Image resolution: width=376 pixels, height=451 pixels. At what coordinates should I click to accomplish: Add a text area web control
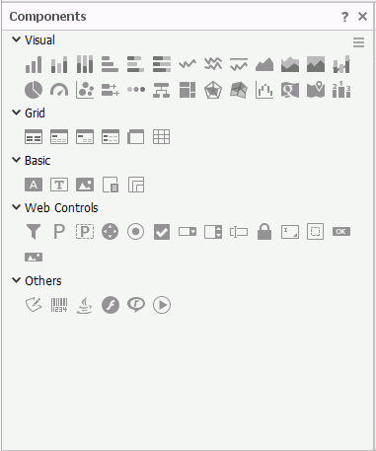[290, 232]
